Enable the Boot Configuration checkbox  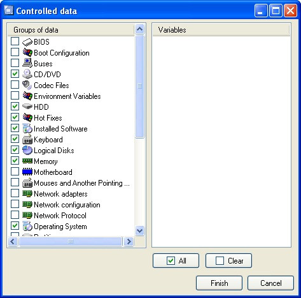[15, 52]
